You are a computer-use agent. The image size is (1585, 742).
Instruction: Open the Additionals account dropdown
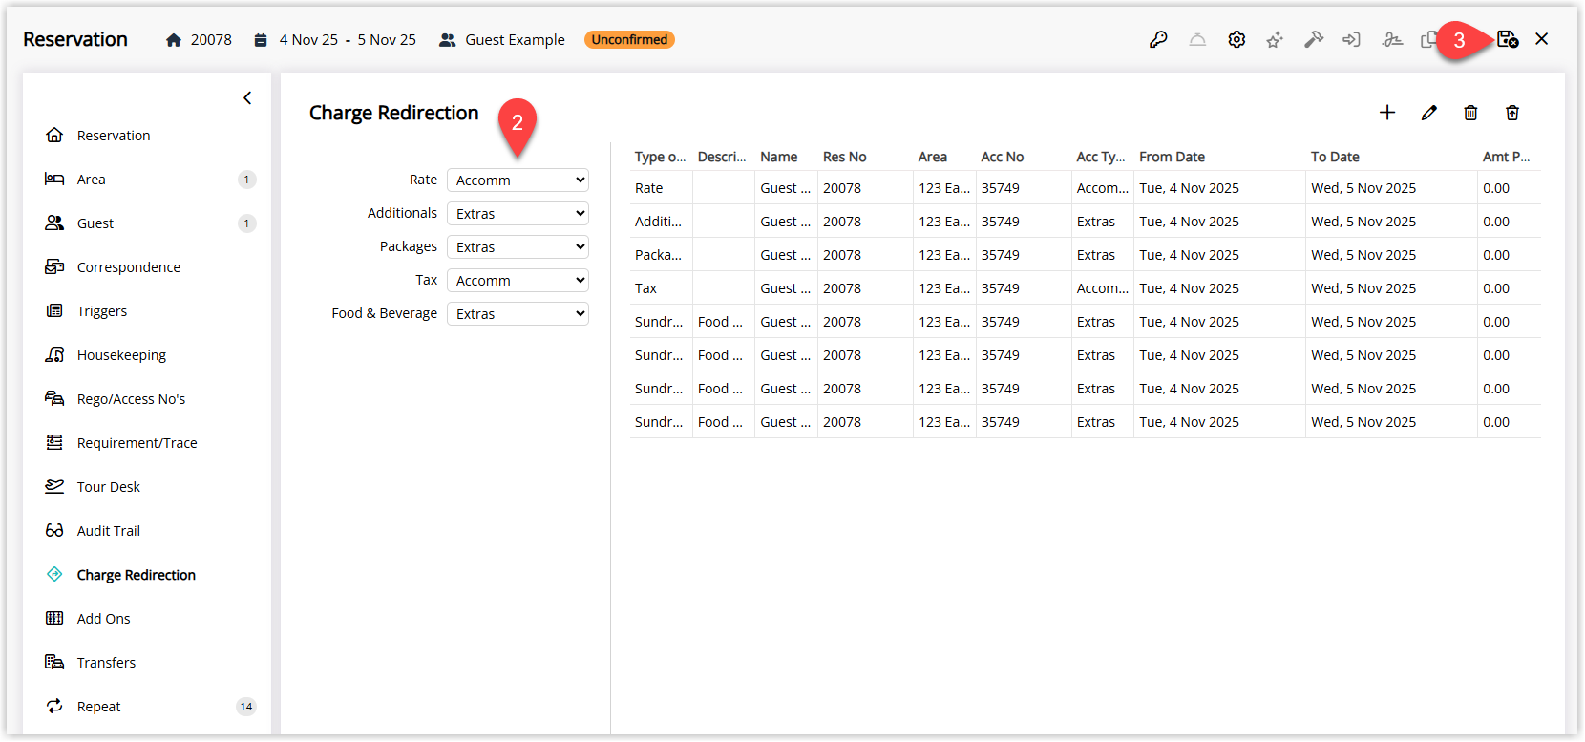pyautogui.click(x=518, y=214)
